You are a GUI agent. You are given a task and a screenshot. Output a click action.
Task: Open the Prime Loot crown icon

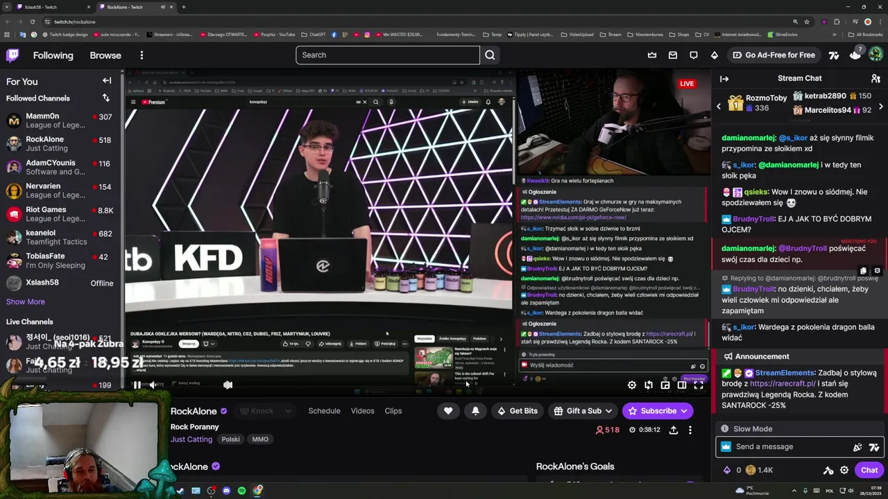652,55
